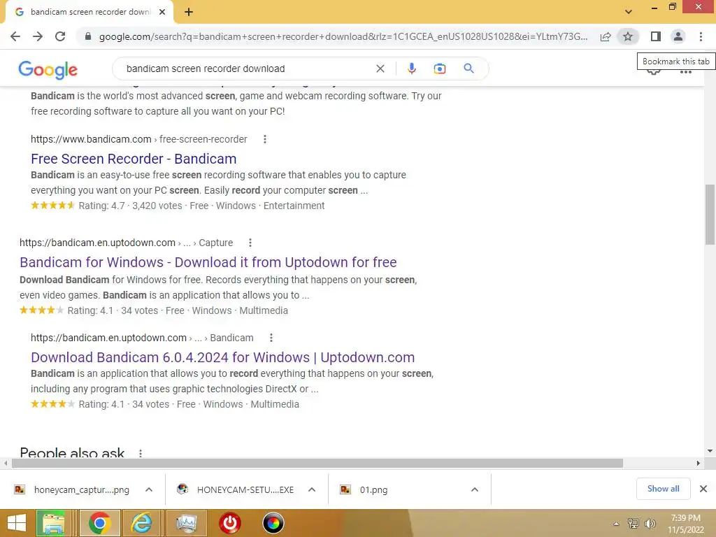Image resolution: width=716 pixels, height=537 pixels.
Task: Show hidden system tray icons
Action: coord(617,524)
